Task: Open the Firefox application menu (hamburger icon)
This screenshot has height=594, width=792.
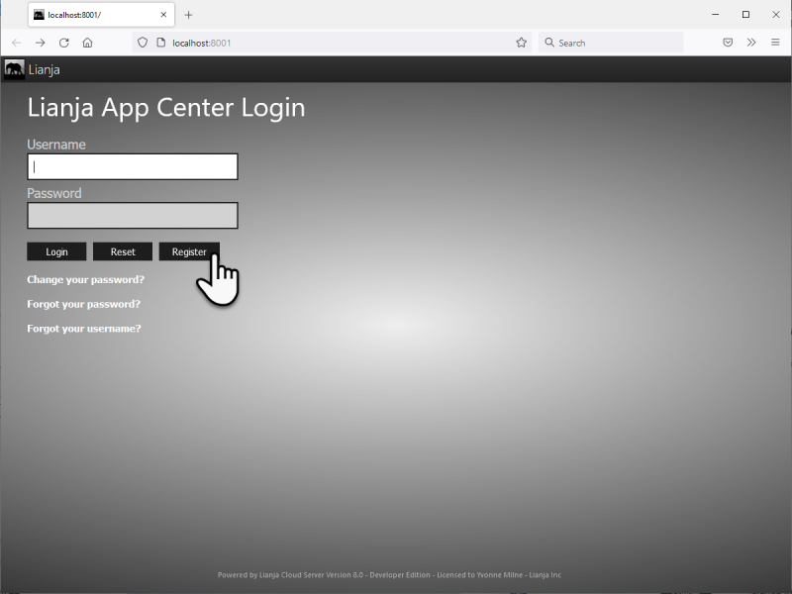Action: pos(776,42)
